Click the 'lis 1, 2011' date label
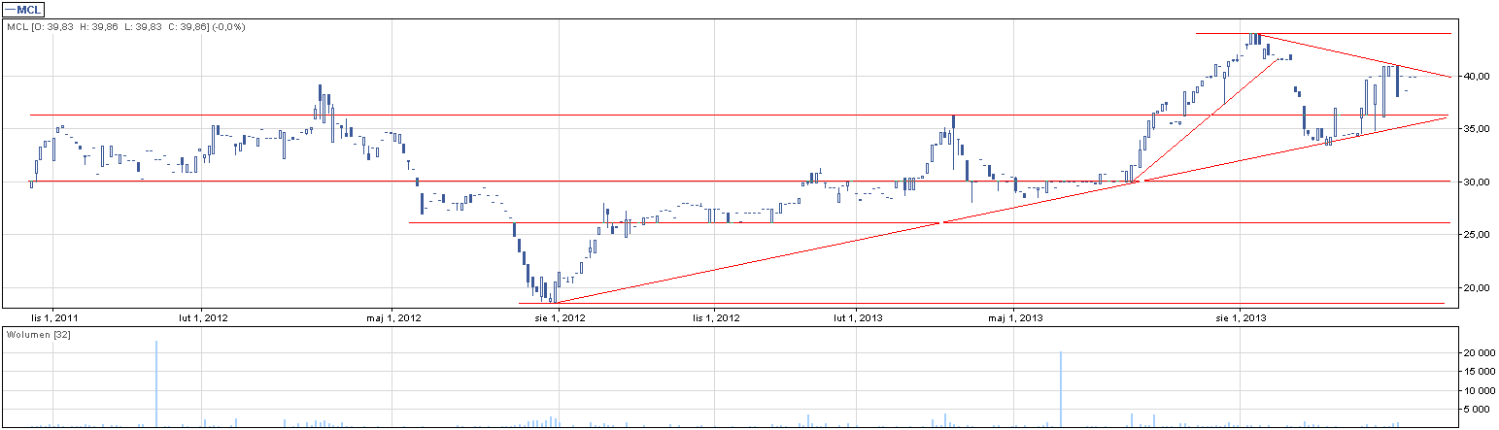1499x430 pixels. pyautogui.click(x=54, y=317)
